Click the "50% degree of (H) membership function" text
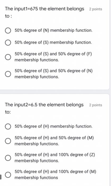The width and height of the screenshot is (111, 186). coord(53,126)
